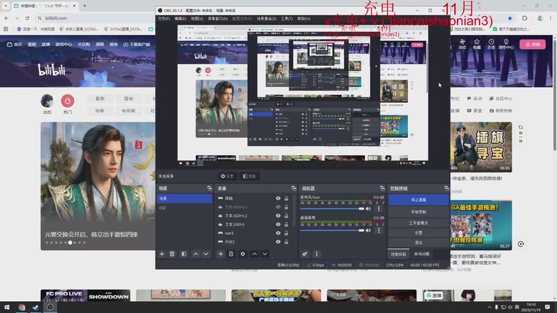Image resolution: width=557 pixels, height=313 pixels.
Task: Hide the war3 source with its eye icon
Action: click(278, 233)
